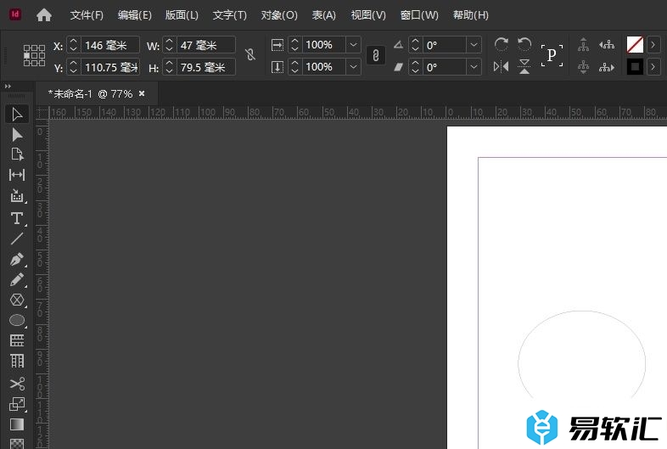Expand the tools panel double arrow
667x449 pixels.
(8, 87)
